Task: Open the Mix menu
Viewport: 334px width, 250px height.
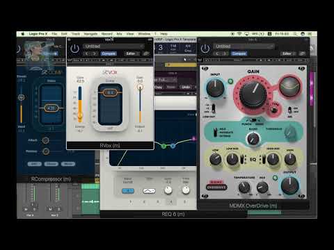Action: pyautogui.click(x=119, y=34)
